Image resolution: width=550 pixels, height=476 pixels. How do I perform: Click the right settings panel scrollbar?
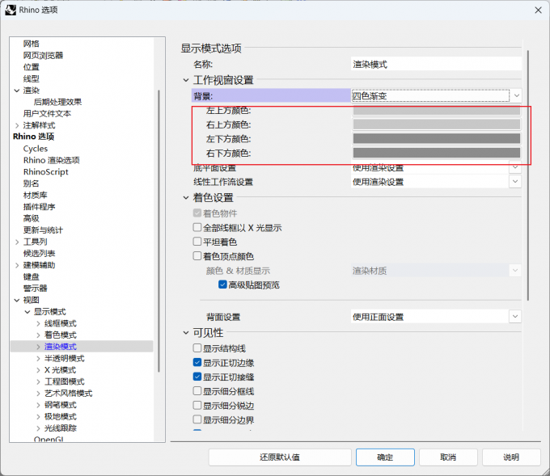point(528,175)
